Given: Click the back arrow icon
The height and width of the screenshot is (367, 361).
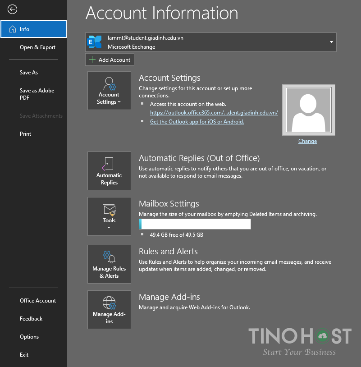Looking at the screenshot, I should pyautogui.click(x=12, y=9).
